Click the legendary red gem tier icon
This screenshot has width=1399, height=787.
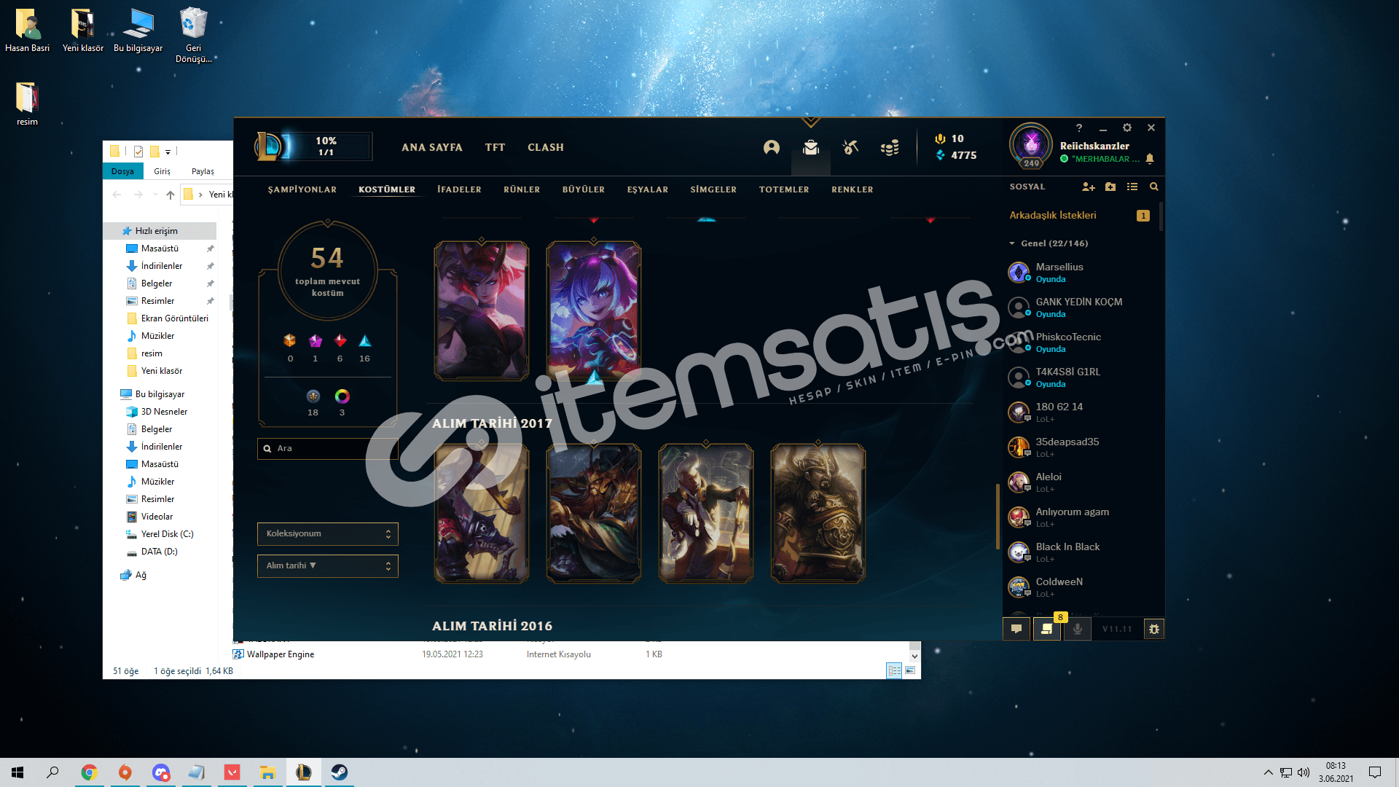[x=340, y=341]
